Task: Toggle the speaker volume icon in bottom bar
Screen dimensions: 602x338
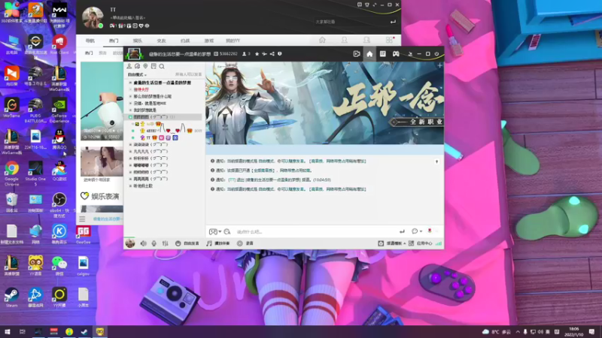Action: click(x=143, y=243)
